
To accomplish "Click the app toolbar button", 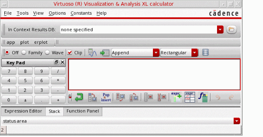I will point(11,42).
